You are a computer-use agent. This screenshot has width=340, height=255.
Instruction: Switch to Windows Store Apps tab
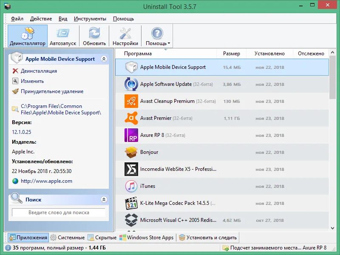click(146, 238)
